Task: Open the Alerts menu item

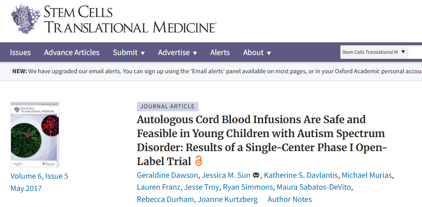Action: coord(220,52)
